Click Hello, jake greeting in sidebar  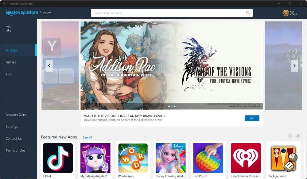[9, 28]
